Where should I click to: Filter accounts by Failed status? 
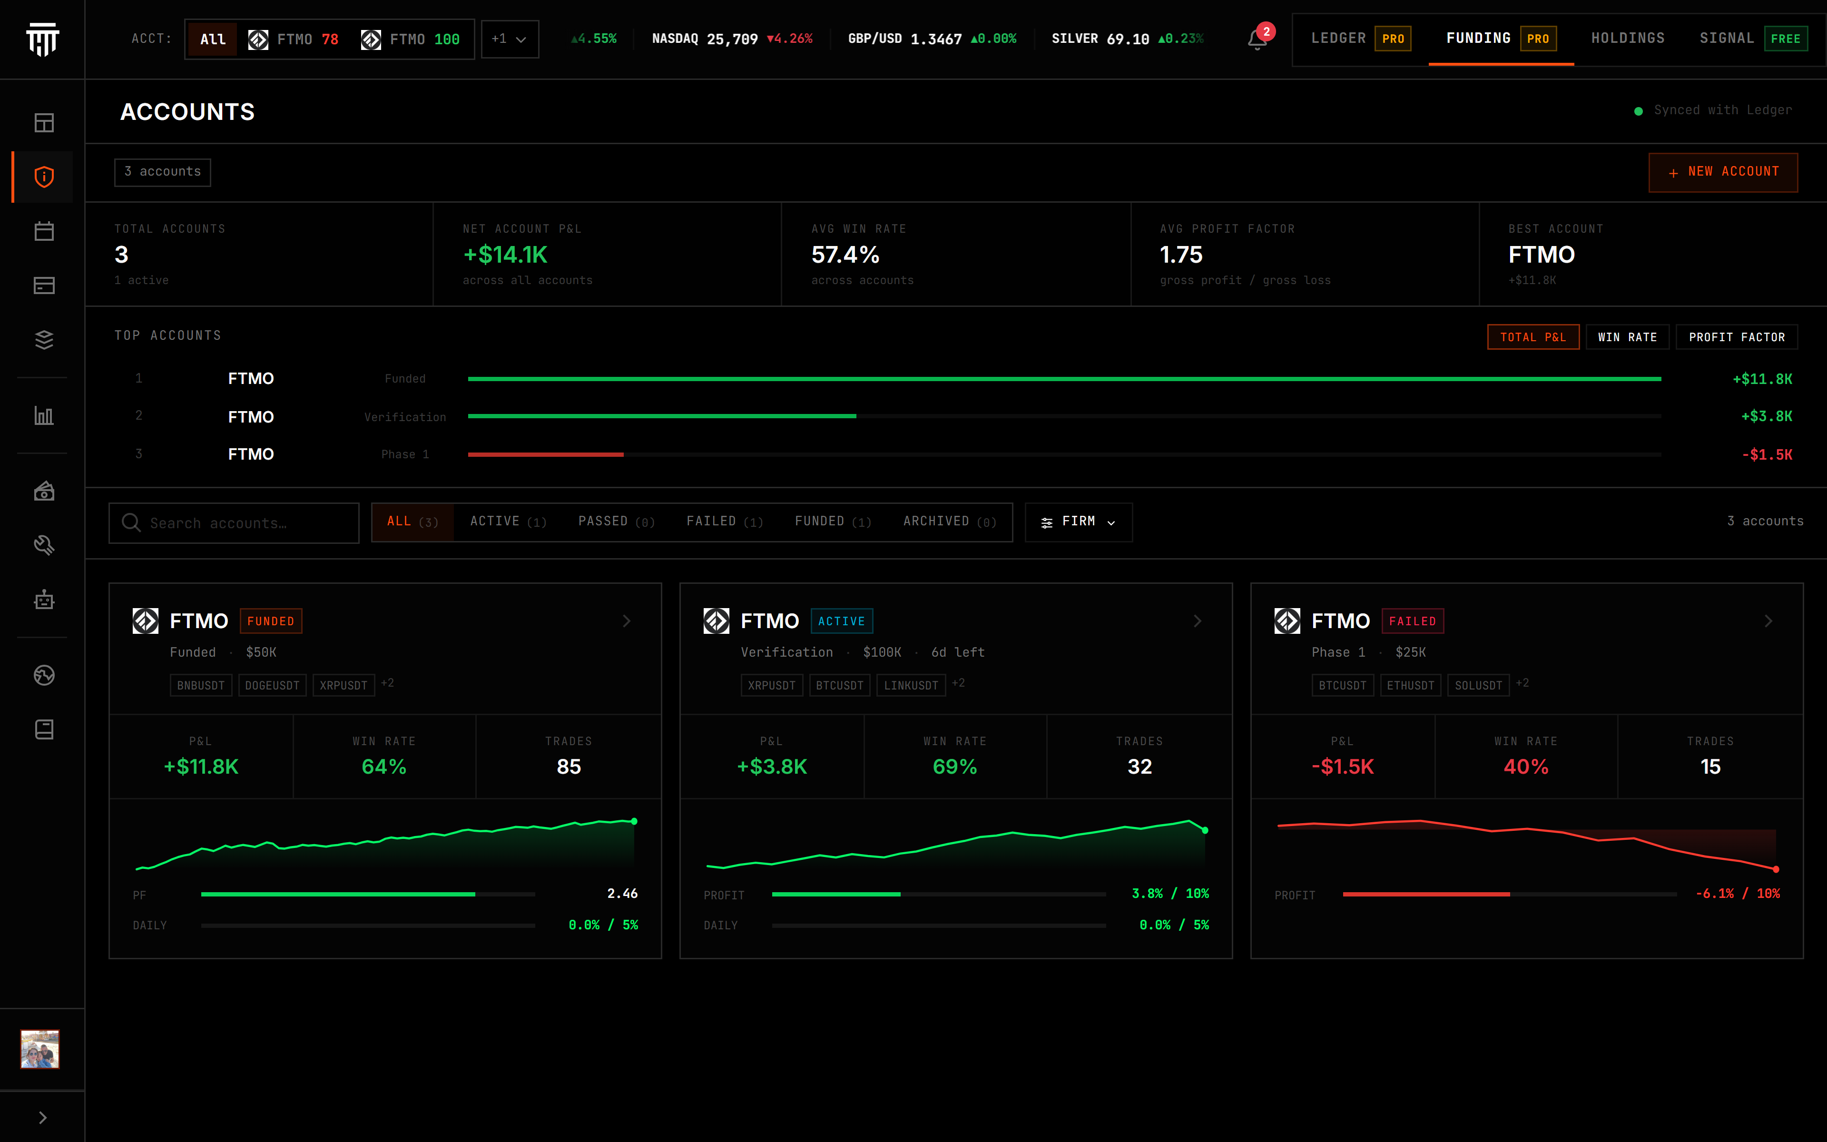(x=725, y=522)
